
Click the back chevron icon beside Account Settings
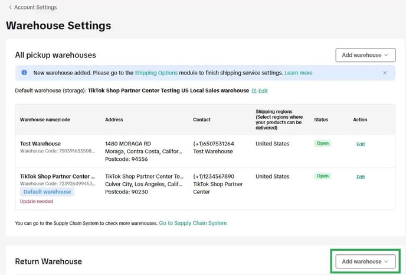(x=10, y=7)
